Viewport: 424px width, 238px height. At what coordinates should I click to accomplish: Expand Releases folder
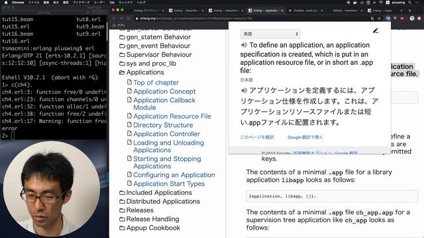[x=136, y=210]
